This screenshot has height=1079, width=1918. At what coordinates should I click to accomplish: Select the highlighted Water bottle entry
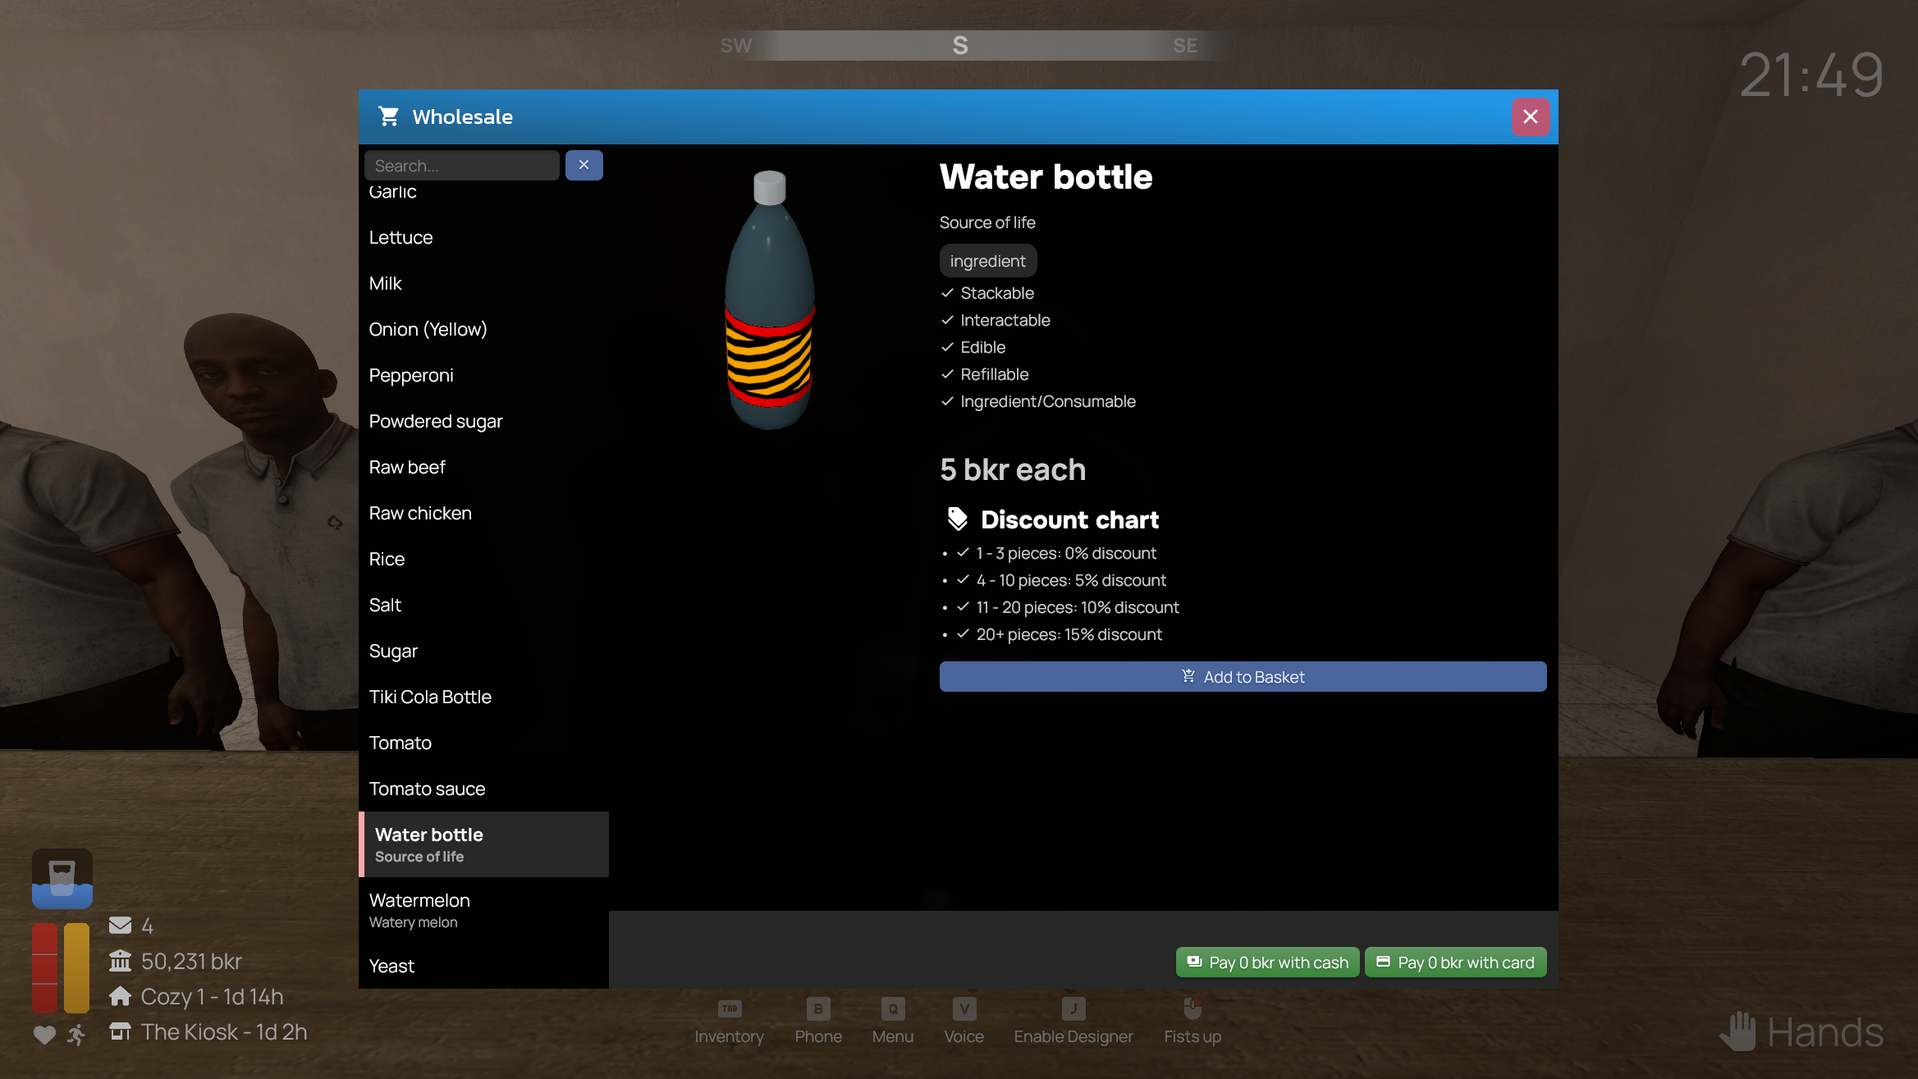(x=483, y=844)
